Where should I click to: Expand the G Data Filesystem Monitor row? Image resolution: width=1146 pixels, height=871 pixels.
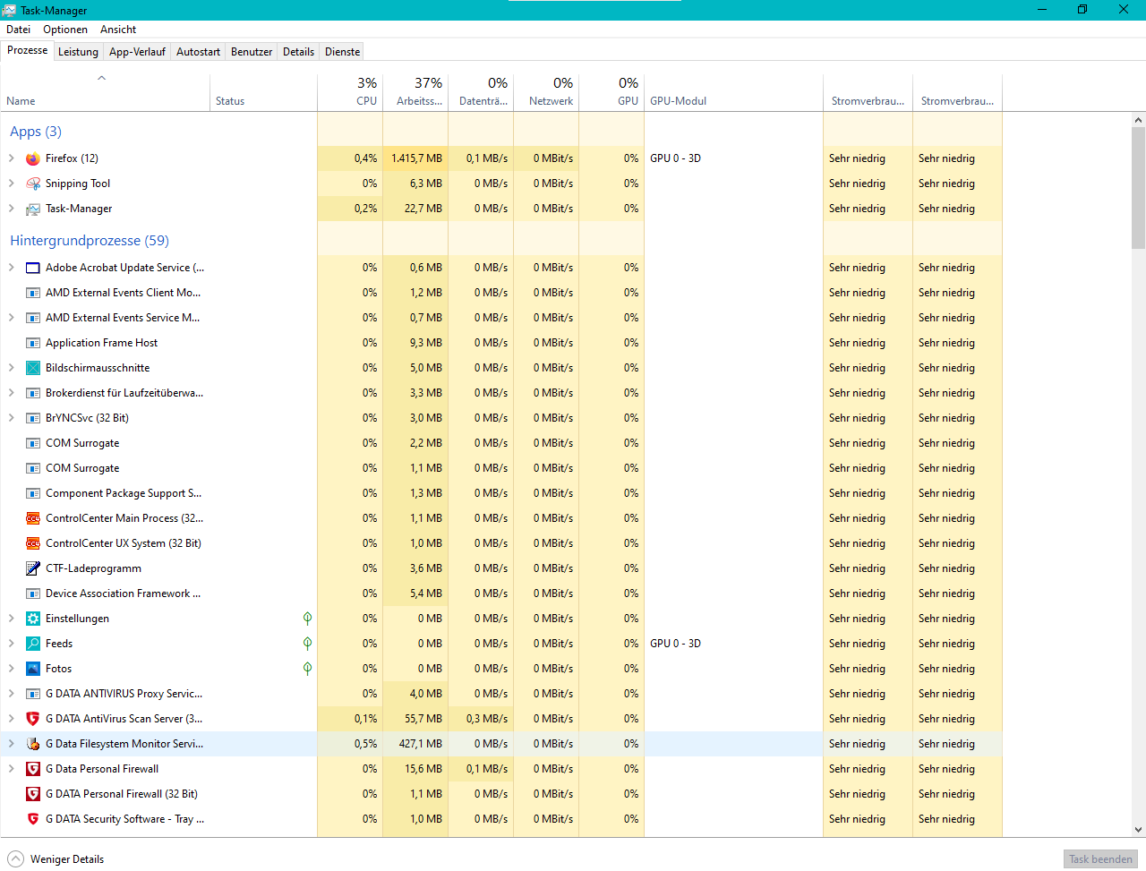pyautogui.click(x=11, y=744)
